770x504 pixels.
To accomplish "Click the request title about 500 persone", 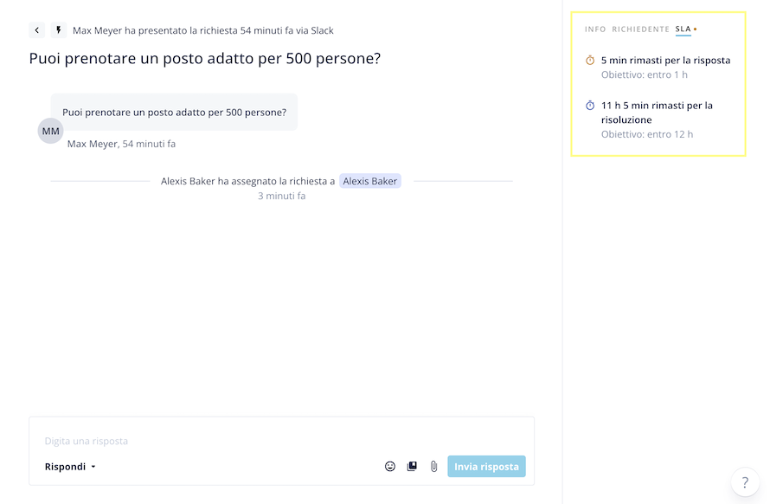I will (205, 58).
